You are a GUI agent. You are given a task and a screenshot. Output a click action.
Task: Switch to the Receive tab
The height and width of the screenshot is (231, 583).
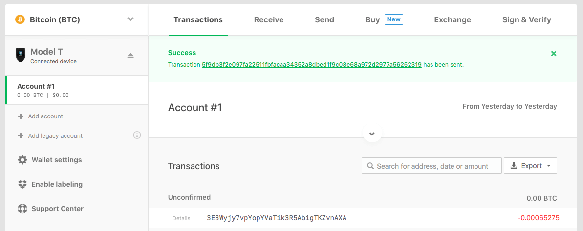(268, 19)
